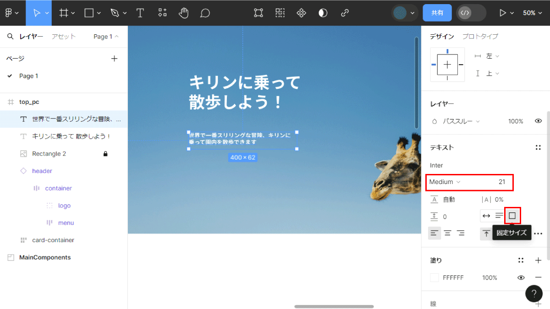The width and height of the screenshot is (550, 309).
Task: Select the card-container layer
Action: click(x=53, y=240)
